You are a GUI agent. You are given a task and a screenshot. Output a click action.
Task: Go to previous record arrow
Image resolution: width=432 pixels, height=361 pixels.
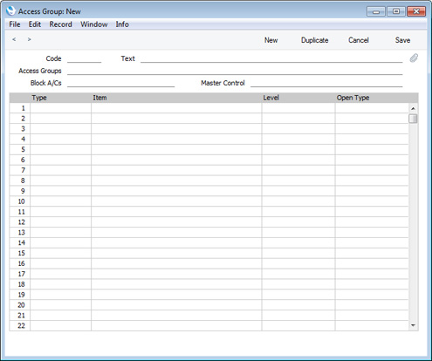coord(14,39)
